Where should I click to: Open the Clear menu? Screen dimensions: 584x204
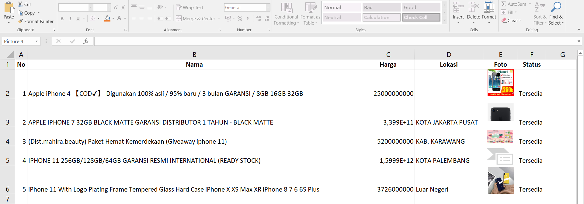(x=511, y=20)
